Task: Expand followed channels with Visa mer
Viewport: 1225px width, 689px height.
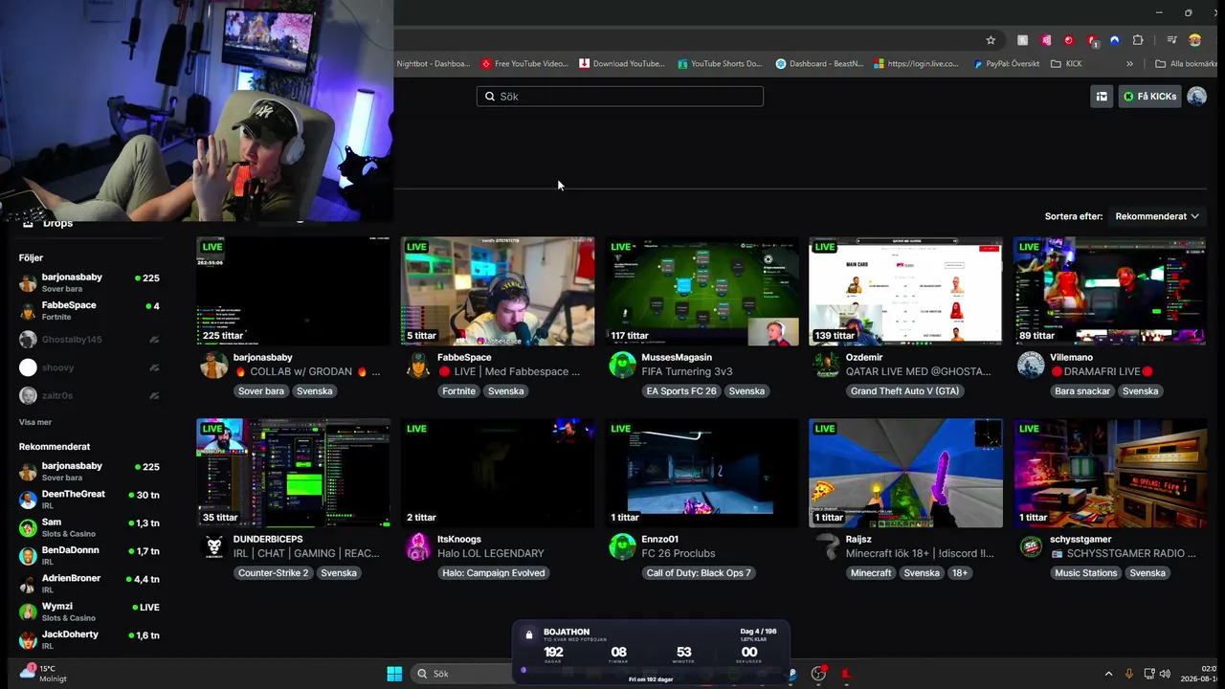Action: pyautogui.click(x=35, y=422)
